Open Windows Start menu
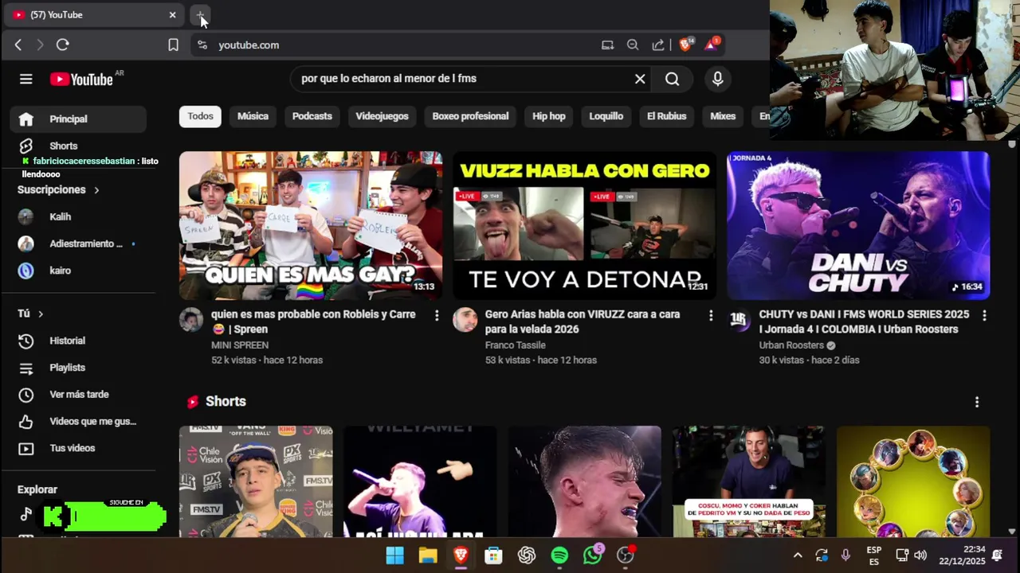Screen dimensions: 1020x573 coord(394,555)
